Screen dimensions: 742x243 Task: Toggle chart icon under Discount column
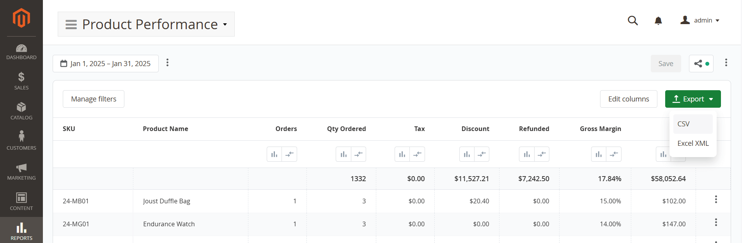[x=467, y=154]
